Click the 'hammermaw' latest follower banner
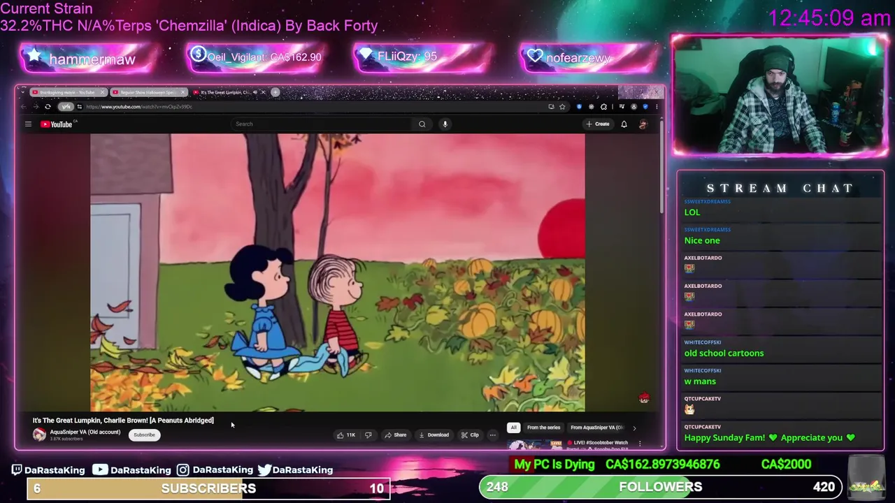Screen dimensions: 895x503 87,59
